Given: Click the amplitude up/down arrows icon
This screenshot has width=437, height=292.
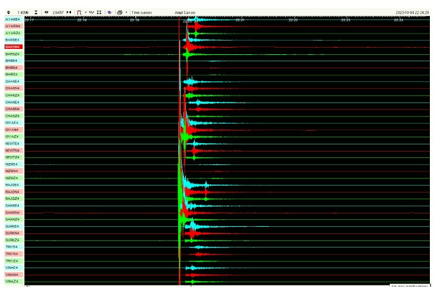Looking at the screenshot, I should (8, 12).
